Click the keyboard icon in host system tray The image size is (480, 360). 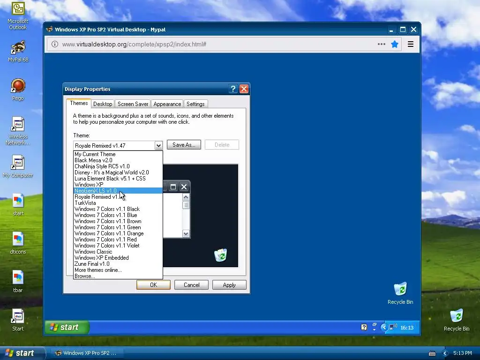(432, 353)
